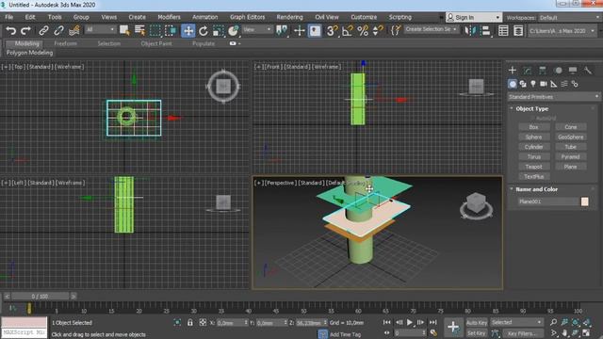This screenshot has width=603, height=339.
Task: Activate the Select and Place tool
Action: [233, 30]
